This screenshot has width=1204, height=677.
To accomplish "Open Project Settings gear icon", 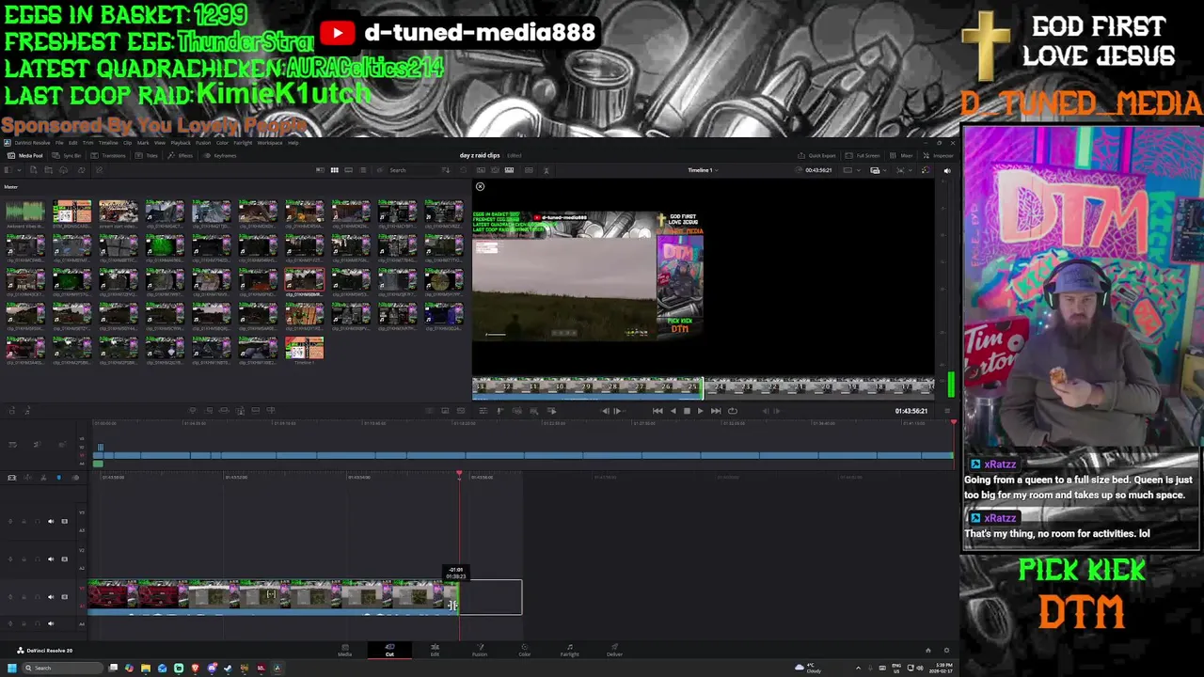I will (x=946, y=650).
